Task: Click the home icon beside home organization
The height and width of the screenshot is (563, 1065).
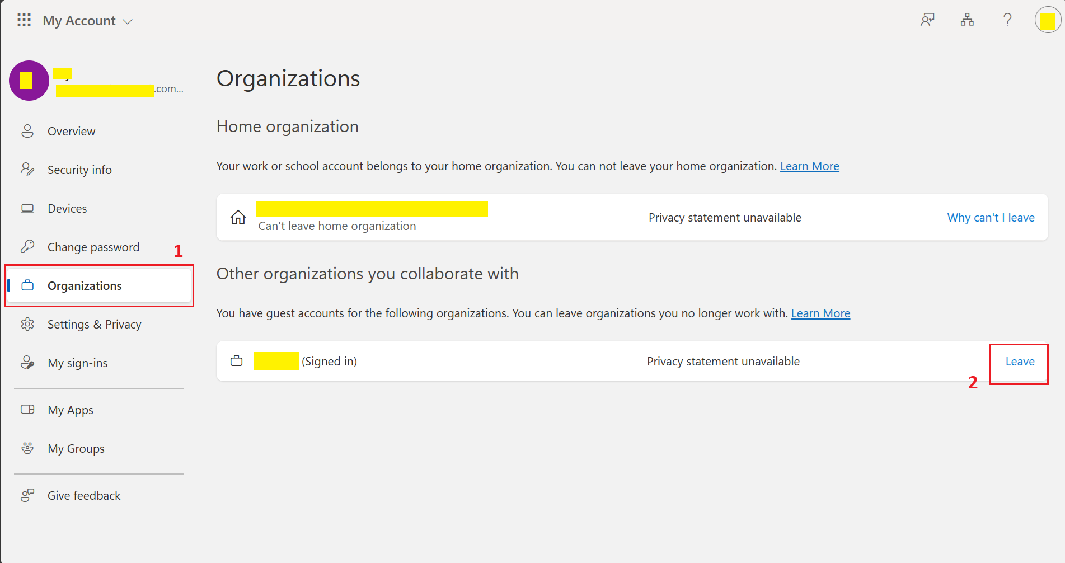Action: [x=238, y=217]
